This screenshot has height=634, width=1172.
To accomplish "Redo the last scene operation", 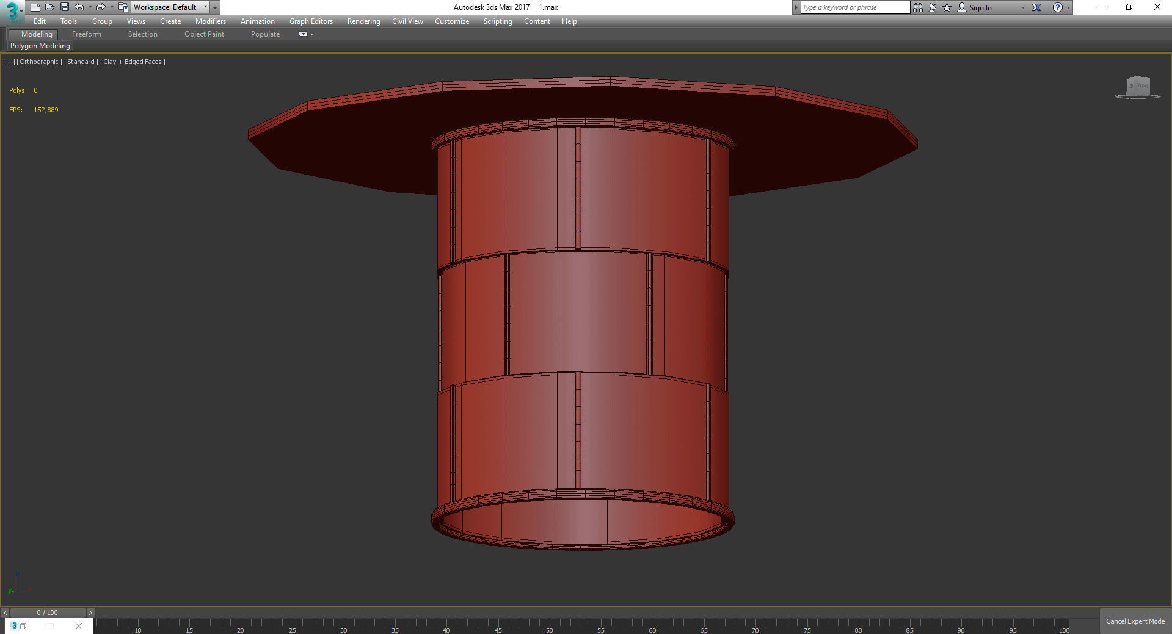I will click(x=101, y=7).
